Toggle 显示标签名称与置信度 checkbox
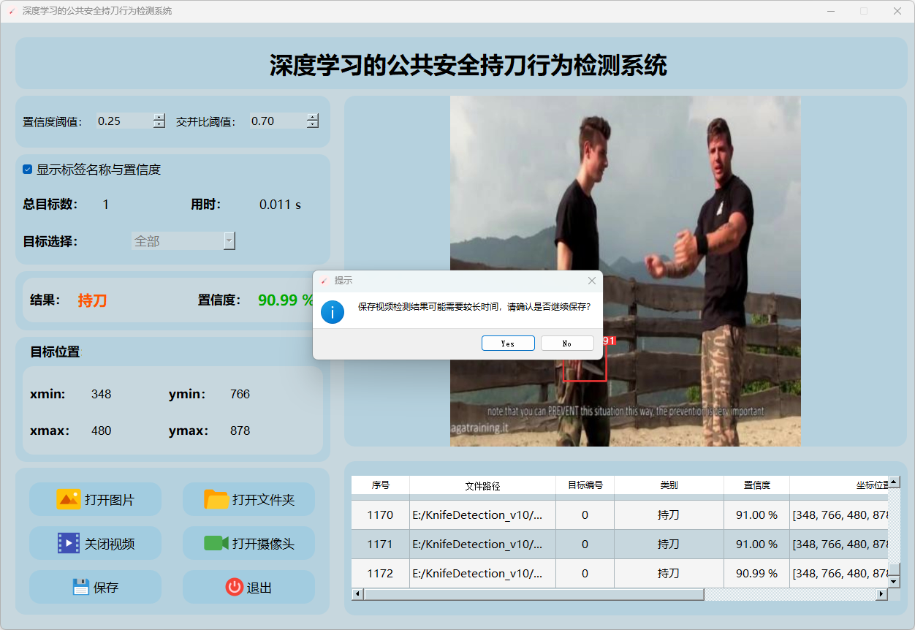915x630 pixels. [28, 170]
